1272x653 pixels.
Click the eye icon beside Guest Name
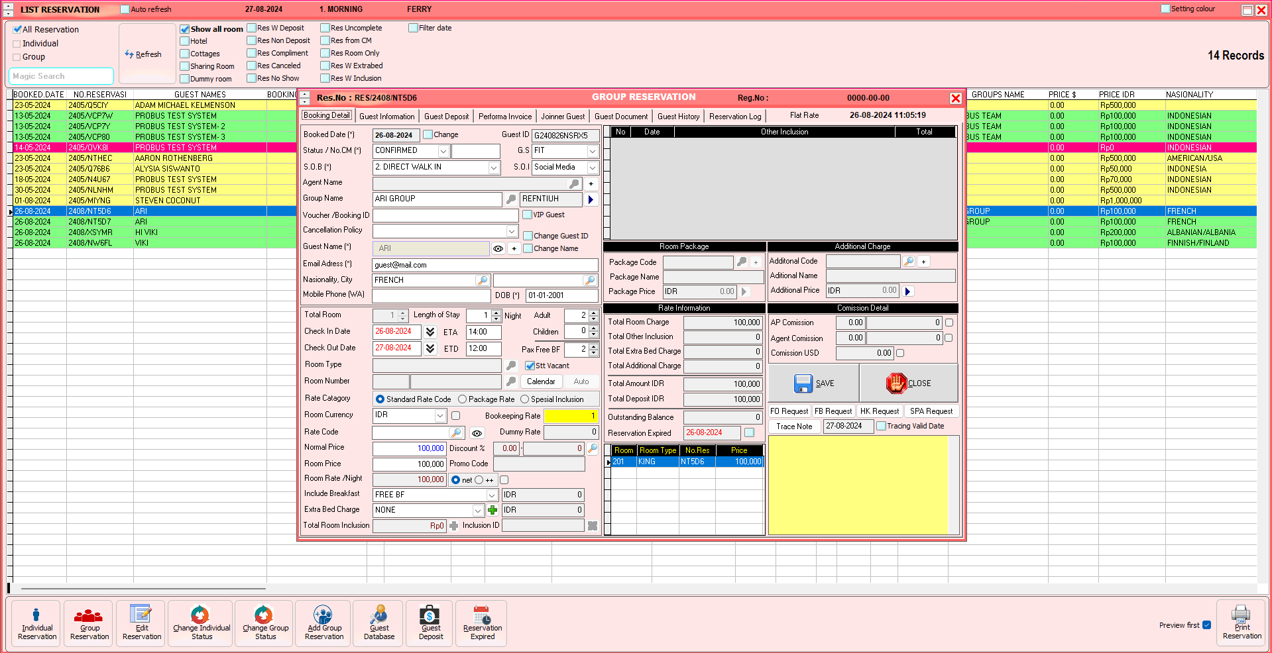(498, 249)
